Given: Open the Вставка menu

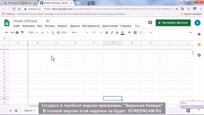Looking at the screenshot, I should click(50, 26).
